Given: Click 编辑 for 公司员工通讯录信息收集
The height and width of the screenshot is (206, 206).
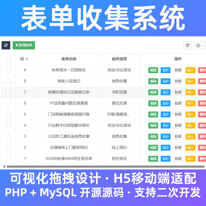Looking at the screenshot, I should (x=153, y=137).
